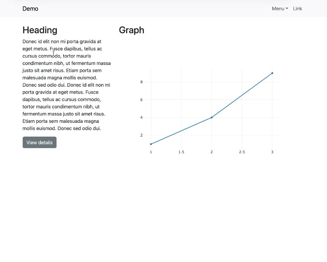This screenshot has height=262, width=327.
Task: Click the line segment between x=2 and x=3
Action: [242, 95]
